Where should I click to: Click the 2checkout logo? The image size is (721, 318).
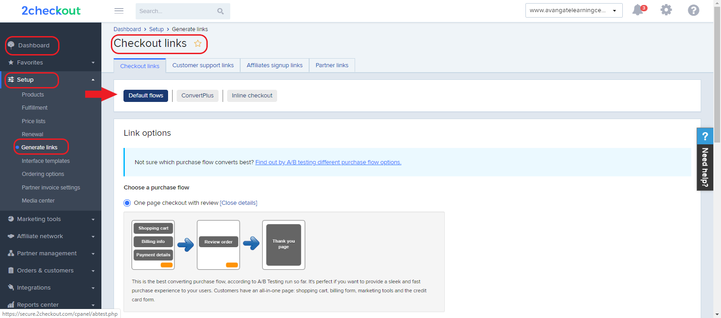[x=51, y=11]
